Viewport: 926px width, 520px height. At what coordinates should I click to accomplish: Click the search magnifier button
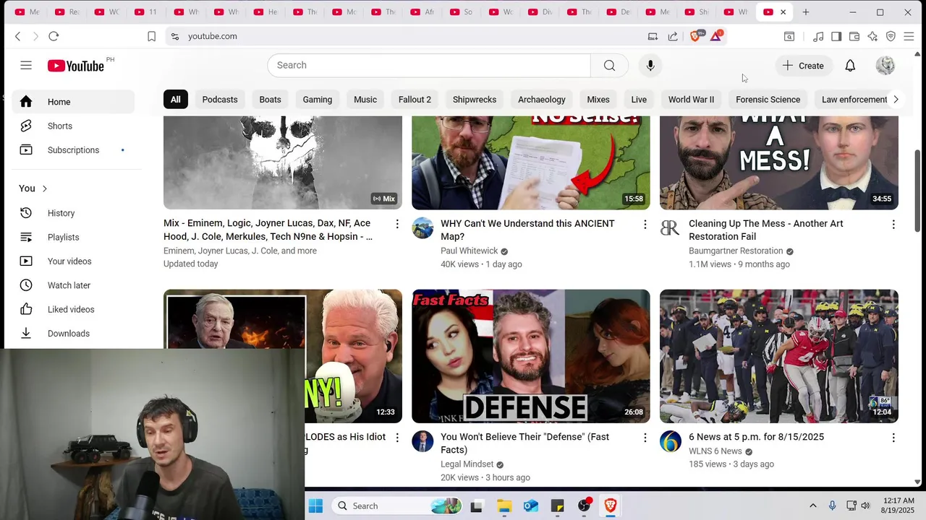(x=609, y=65)
